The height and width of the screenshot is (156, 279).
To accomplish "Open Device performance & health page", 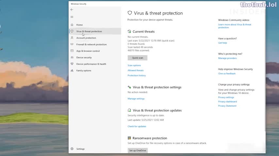I will [95, 64].
